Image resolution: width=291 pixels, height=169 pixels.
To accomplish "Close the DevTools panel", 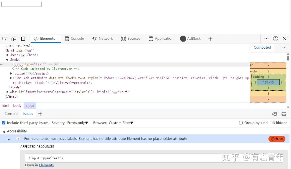I will click(285, 39).
